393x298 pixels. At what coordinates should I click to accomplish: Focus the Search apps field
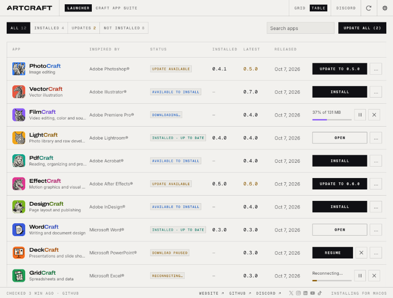point(301,28)
